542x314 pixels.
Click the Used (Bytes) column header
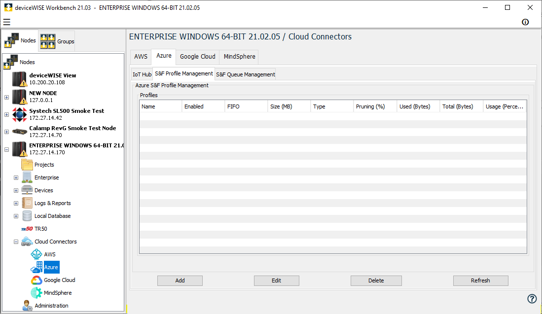tap(418, 106)
